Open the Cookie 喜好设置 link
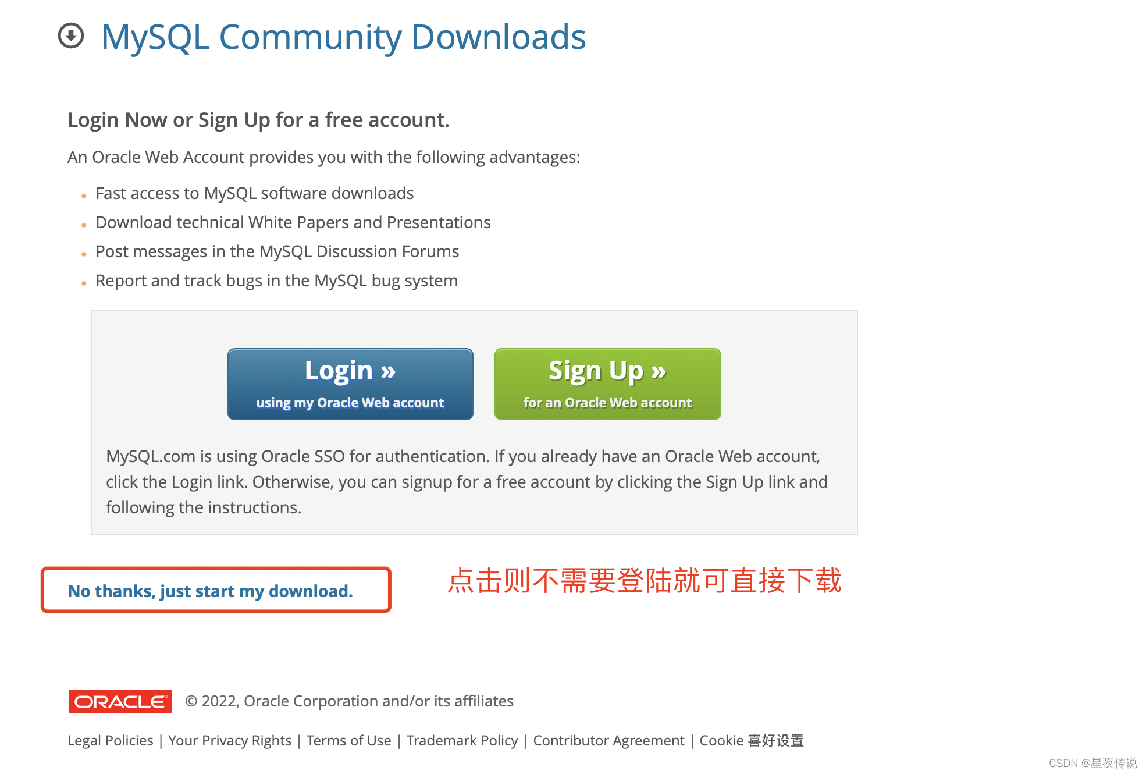Screen dimensions: 1146x774 pos(751,740)
